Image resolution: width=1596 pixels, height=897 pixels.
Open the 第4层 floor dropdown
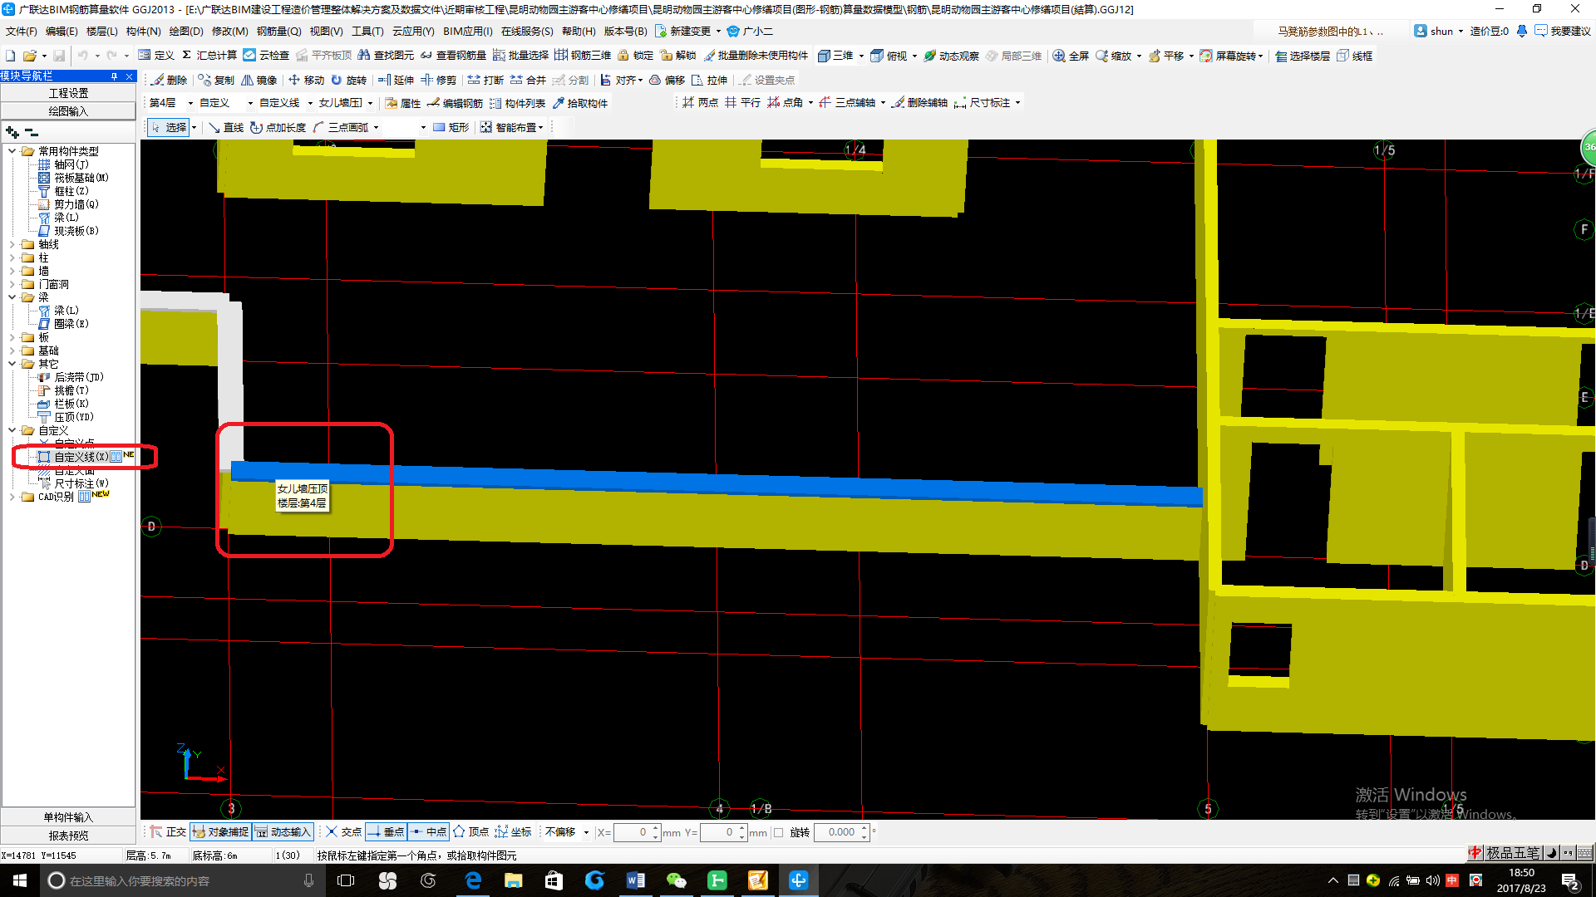point(190,103)
